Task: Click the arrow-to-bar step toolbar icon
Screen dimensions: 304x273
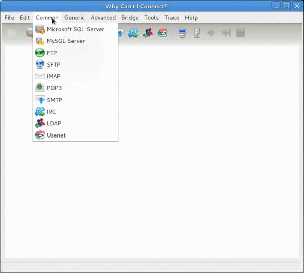Action: coord(226,33)
